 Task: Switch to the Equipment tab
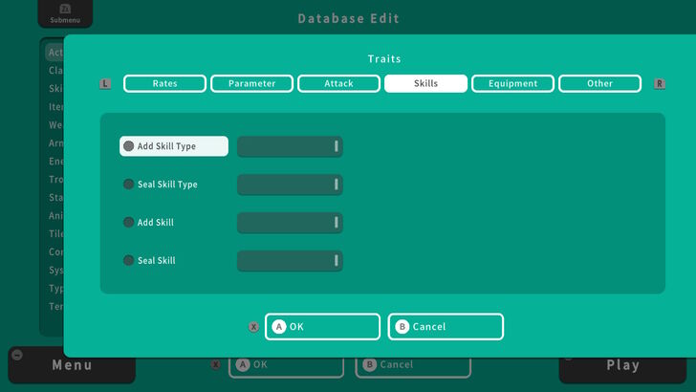pos(512,84)
